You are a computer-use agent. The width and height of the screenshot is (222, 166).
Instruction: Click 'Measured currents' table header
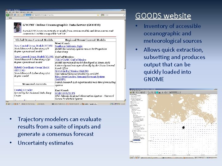point(34,84)
